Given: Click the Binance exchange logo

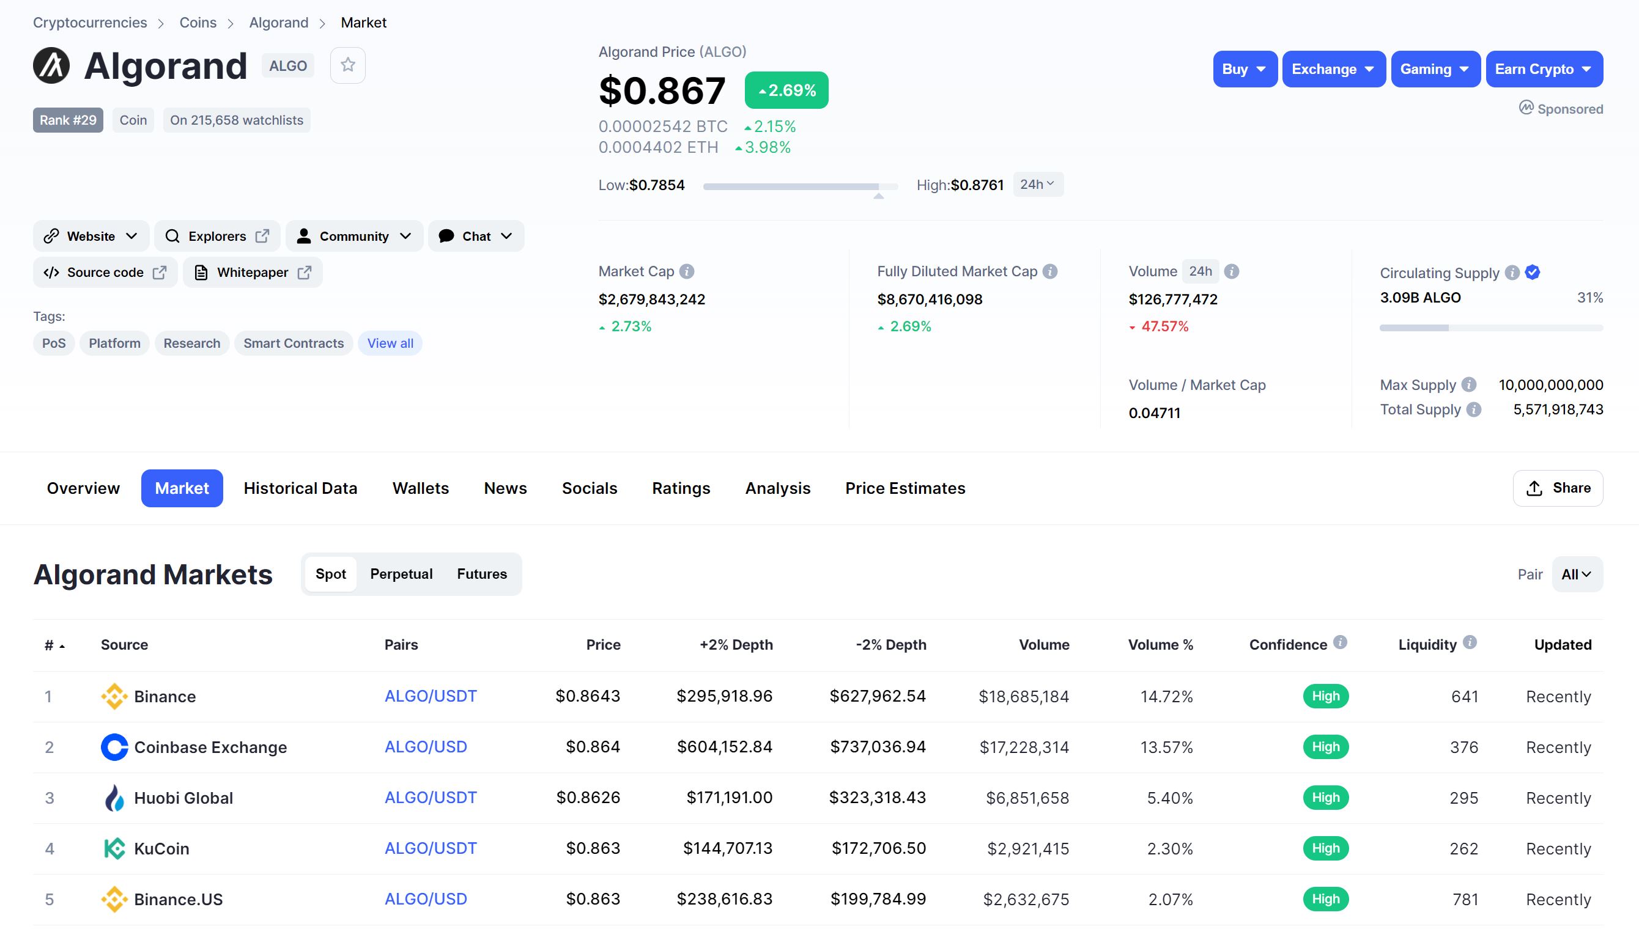Looking at the screenshot, I should point(114,696).
